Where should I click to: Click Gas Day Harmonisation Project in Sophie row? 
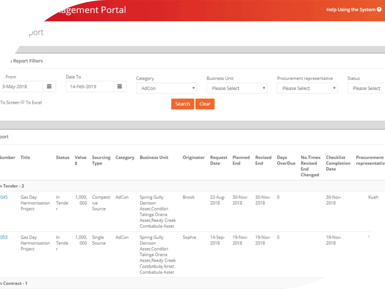[35, 243]
